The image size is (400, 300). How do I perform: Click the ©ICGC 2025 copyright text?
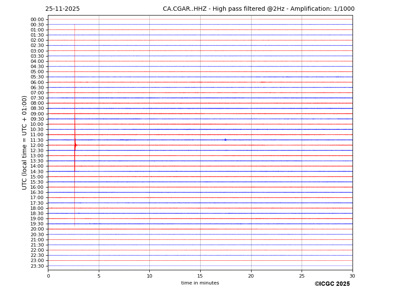pos(332,284)
